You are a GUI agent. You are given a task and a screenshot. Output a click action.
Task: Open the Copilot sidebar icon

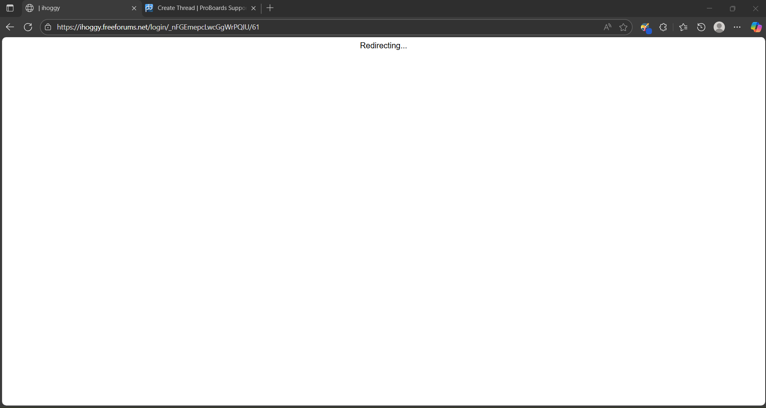click(756, 27)
